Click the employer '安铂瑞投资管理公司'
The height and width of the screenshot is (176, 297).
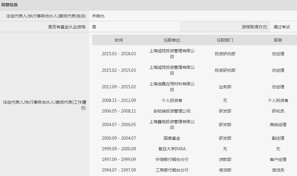click(x=172, y=111)
